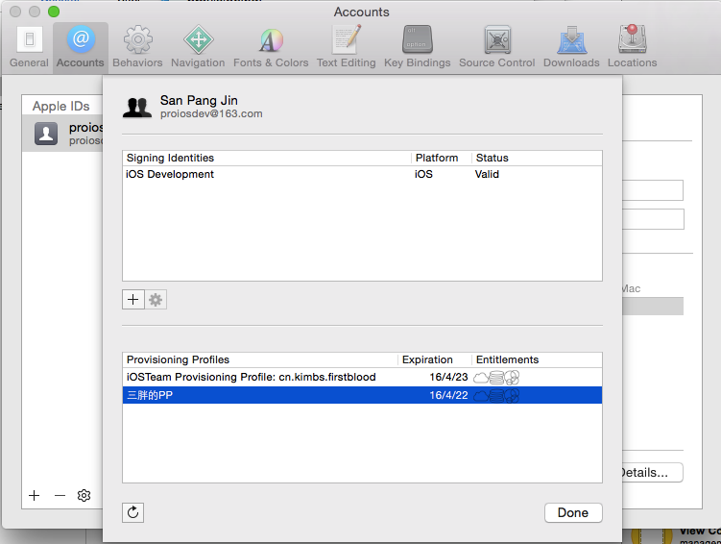The height and width of the screenshot is (544, 721).
Task: Open signing identity gear action menu
Action: click(x=156, y=300)
